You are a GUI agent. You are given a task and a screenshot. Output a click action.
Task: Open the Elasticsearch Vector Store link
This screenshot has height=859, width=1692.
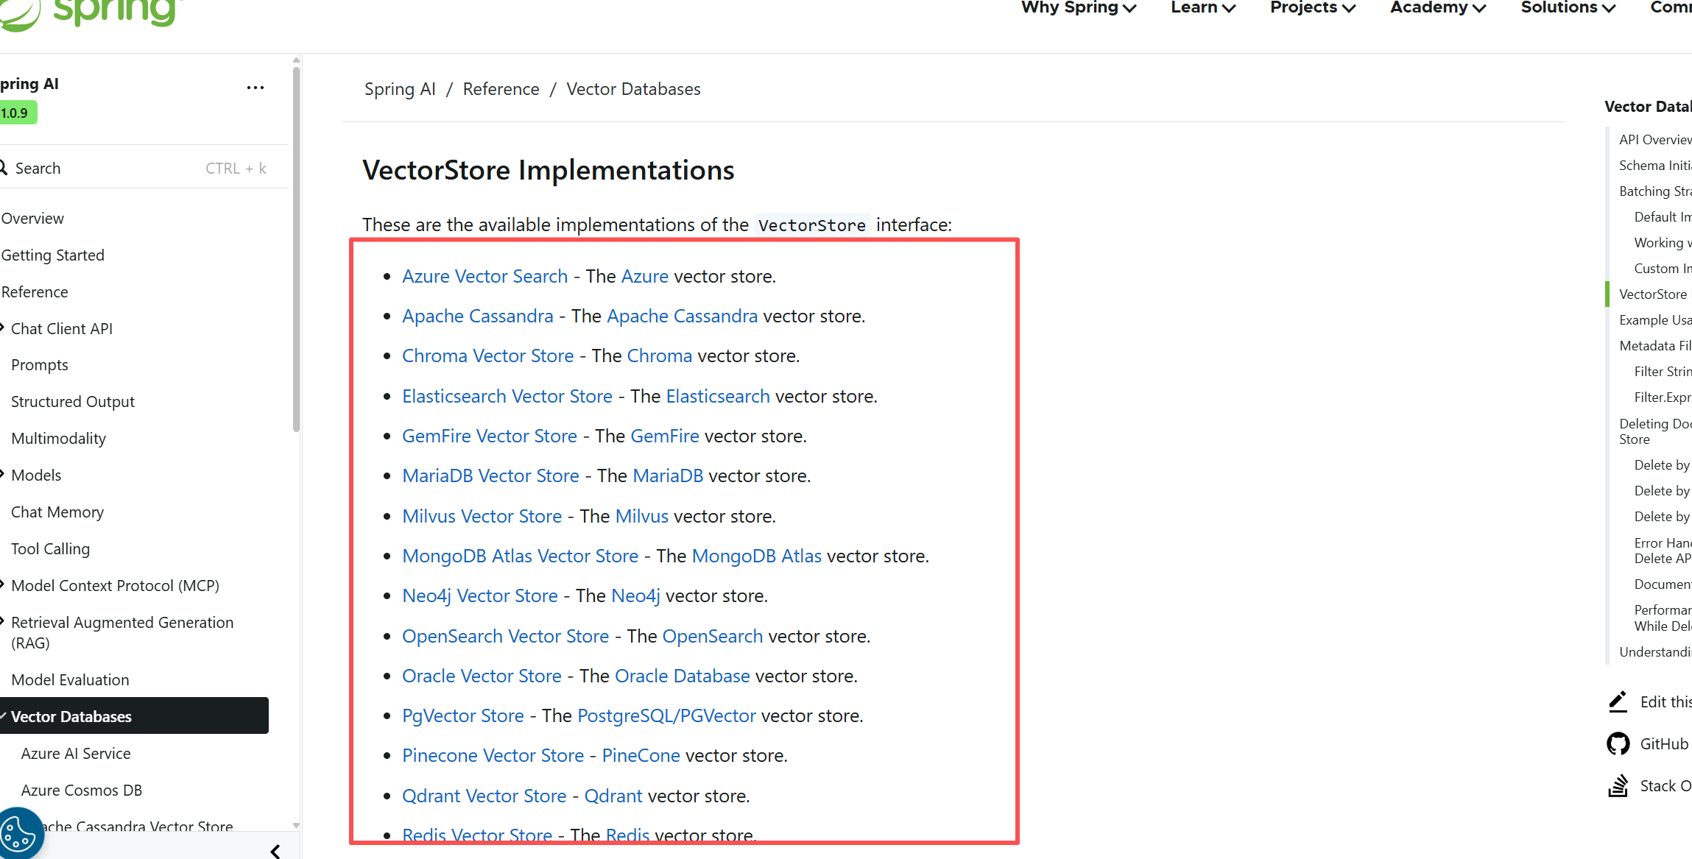[507, 396]
